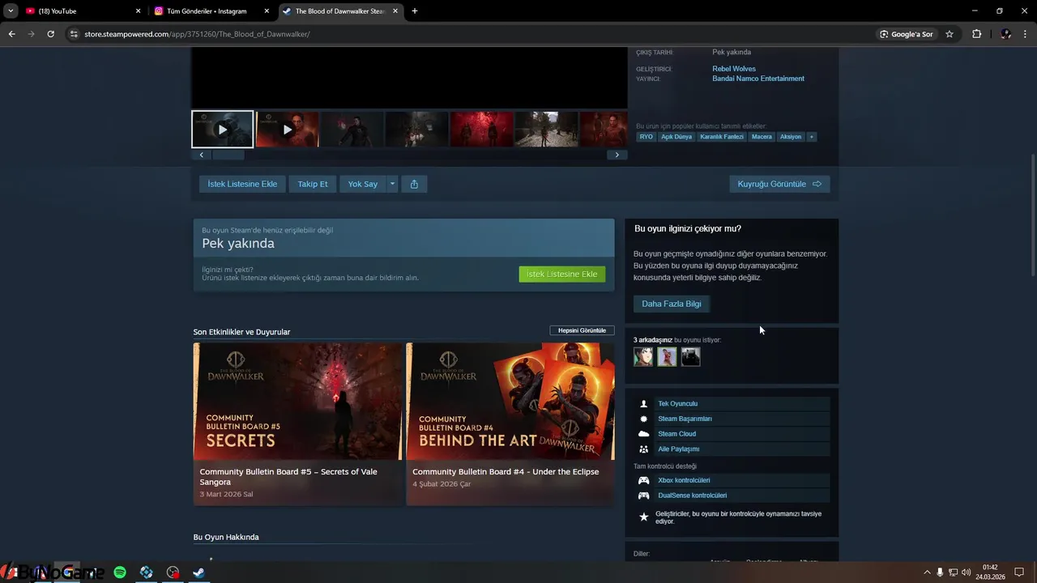Open Community Bulletin Board #4 card

pos(510,423)
